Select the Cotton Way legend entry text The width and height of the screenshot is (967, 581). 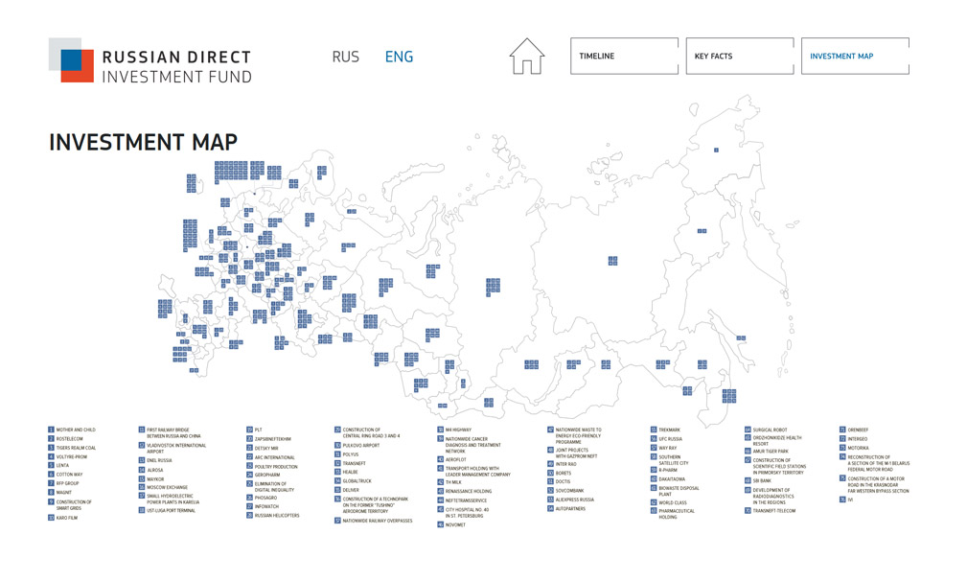click(69, 475)
